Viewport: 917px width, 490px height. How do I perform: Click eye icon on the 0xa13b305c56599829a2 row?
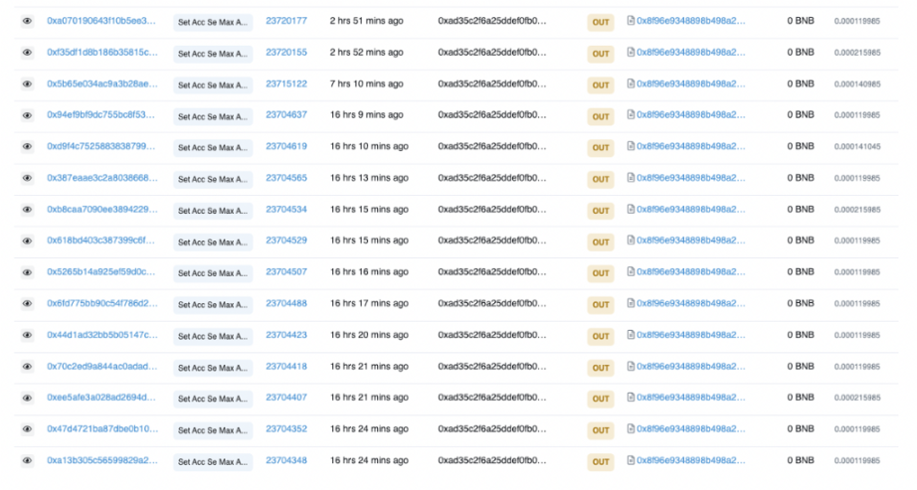pos(27,461)
